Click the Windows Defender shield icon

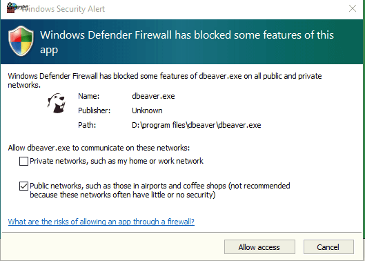point(21,41)
